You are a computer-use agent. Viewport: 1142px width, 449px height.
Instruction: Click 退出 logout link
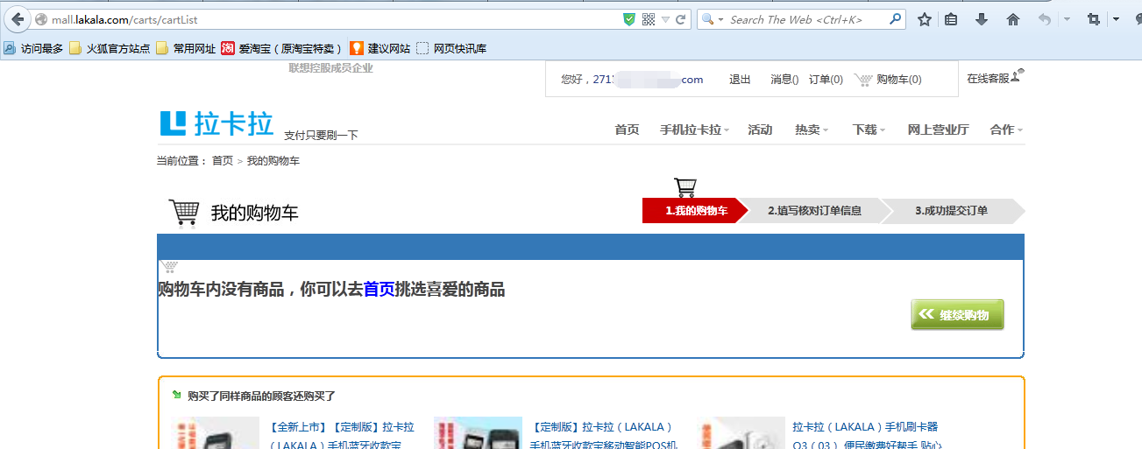(x=740, y=80)
